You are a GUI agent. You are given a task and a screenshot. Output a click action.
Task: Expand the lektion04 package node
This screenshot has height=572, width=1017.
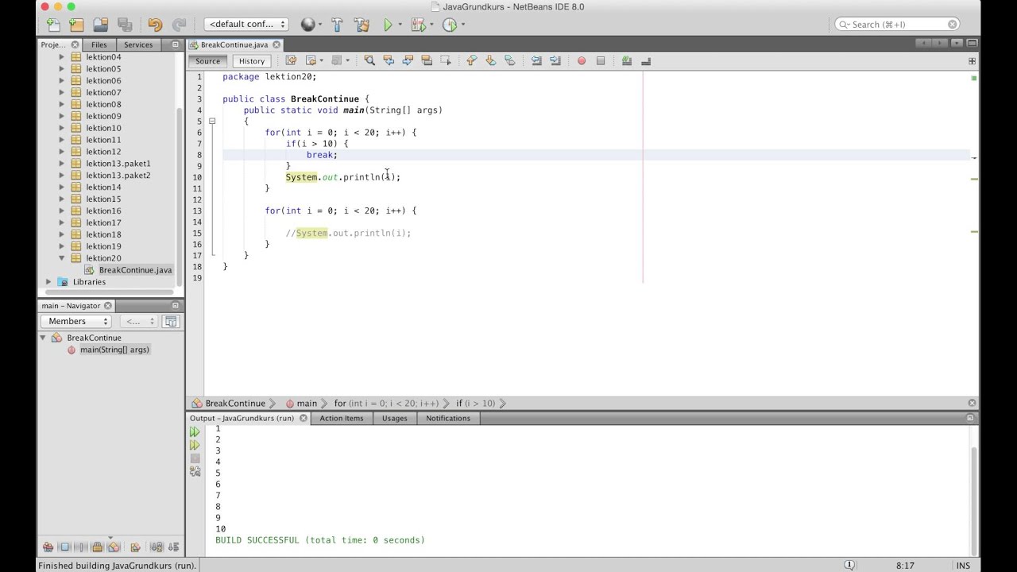pyautogui.click(x=61, y=57)
